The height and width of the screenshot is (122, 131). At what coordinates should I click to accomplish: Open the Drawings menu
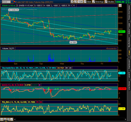click(x=98, y=2)
